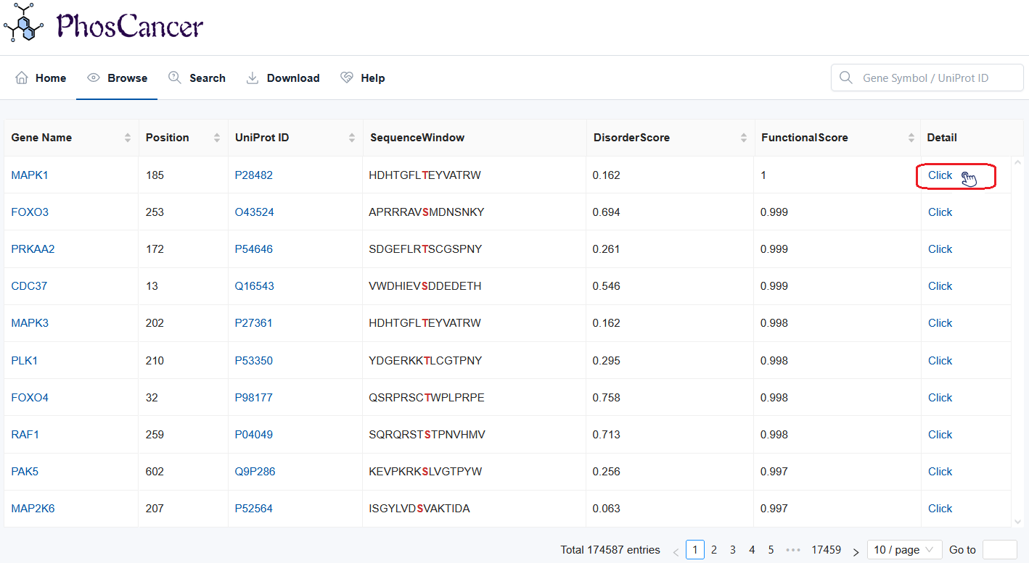
Task: Jump ahead using pagination ellipsis
Action: (793, 550)
